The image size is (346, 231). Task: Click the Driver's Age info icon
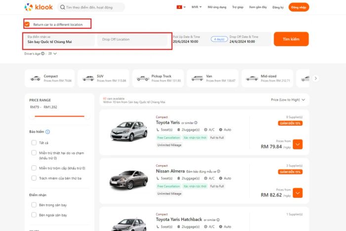pos(43,53)
